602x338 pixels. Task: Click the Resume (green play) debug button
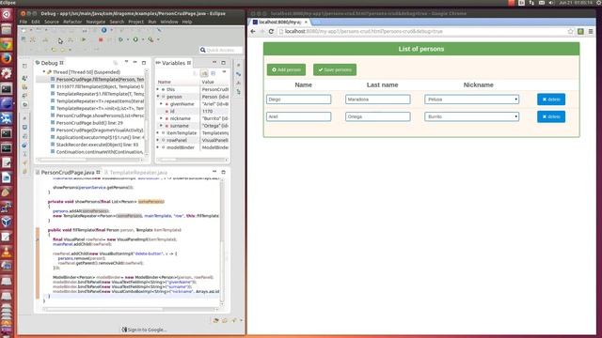coord(84,39)
